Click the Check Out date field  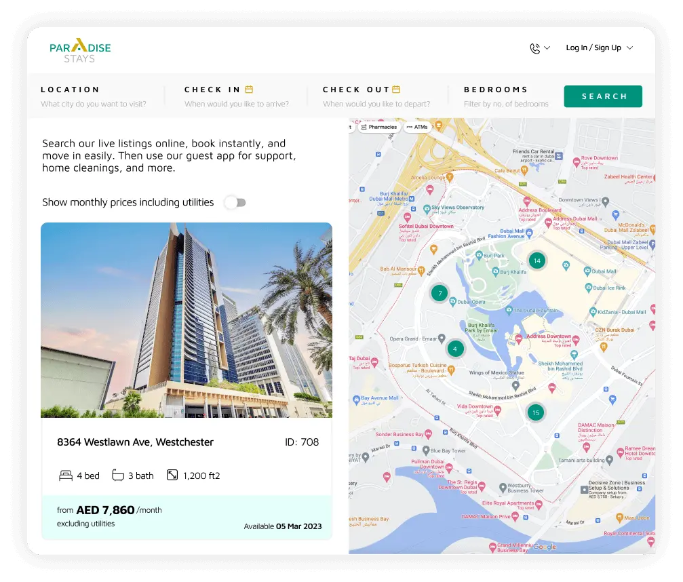(376, 104)
